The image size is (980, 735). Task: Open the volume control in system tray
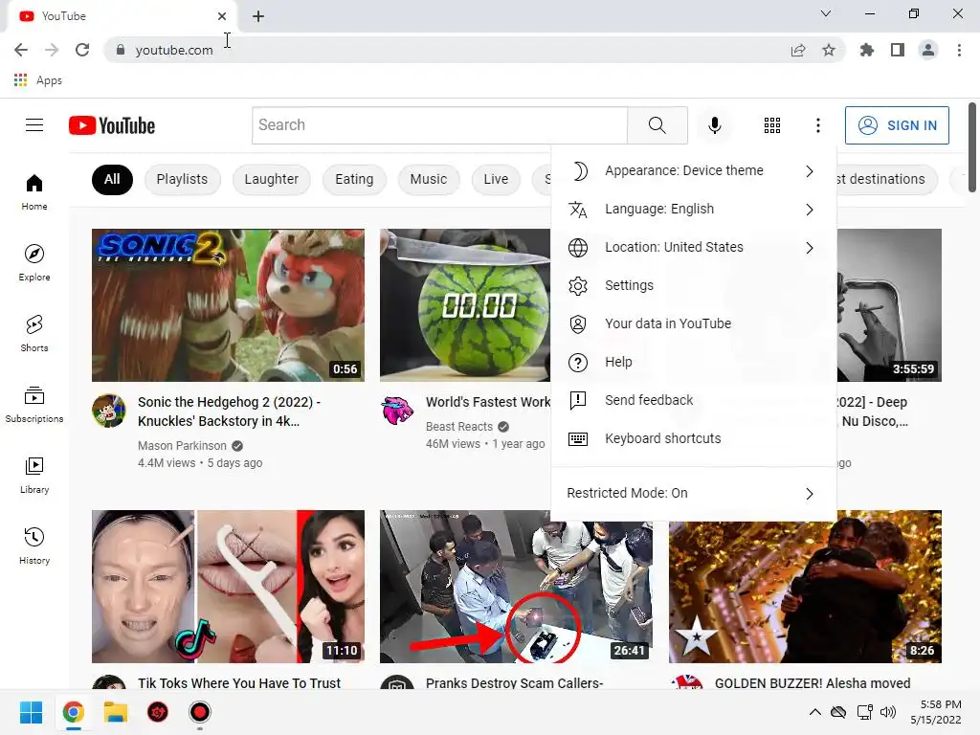887,712
